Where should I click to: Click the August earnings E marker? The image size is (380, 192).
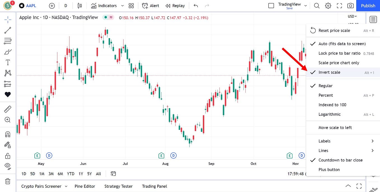tap(161, 155)
